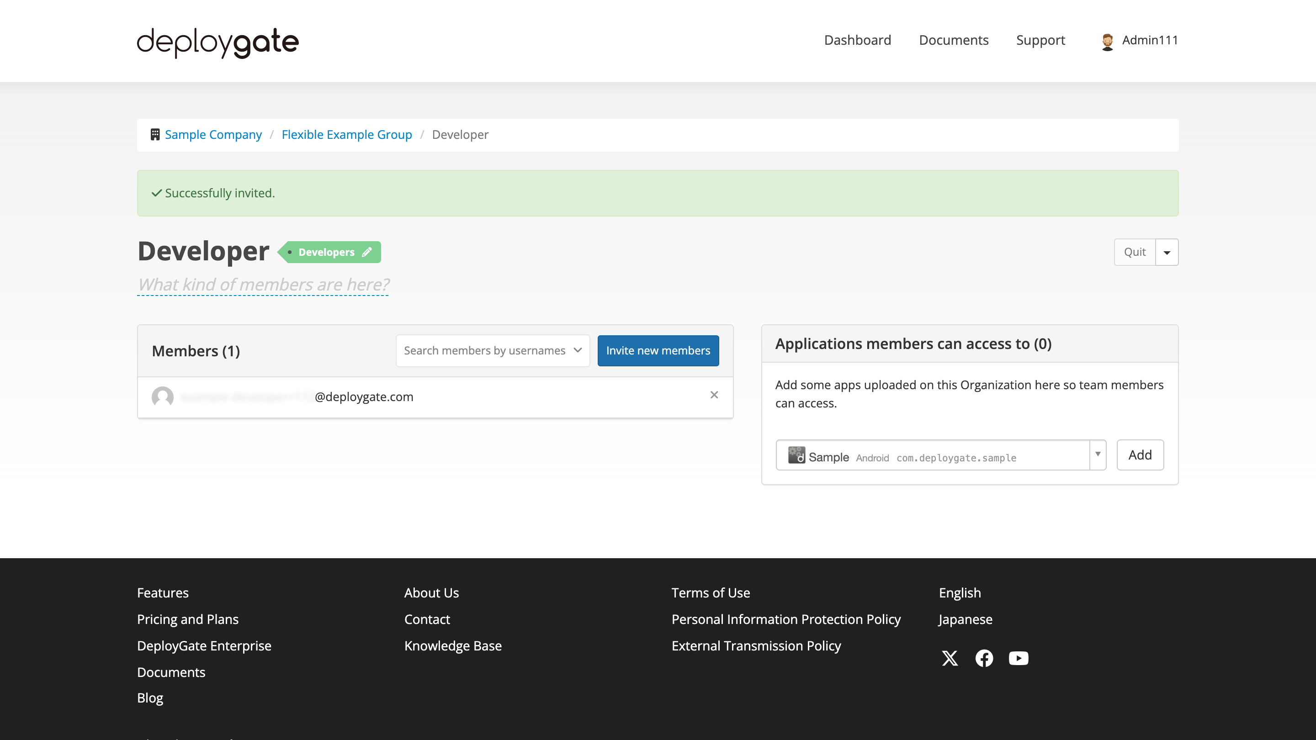This screenshot has width=1316, height=740.
Task: Open the Admin111 profile avatar
Action: coord(1108,40)
